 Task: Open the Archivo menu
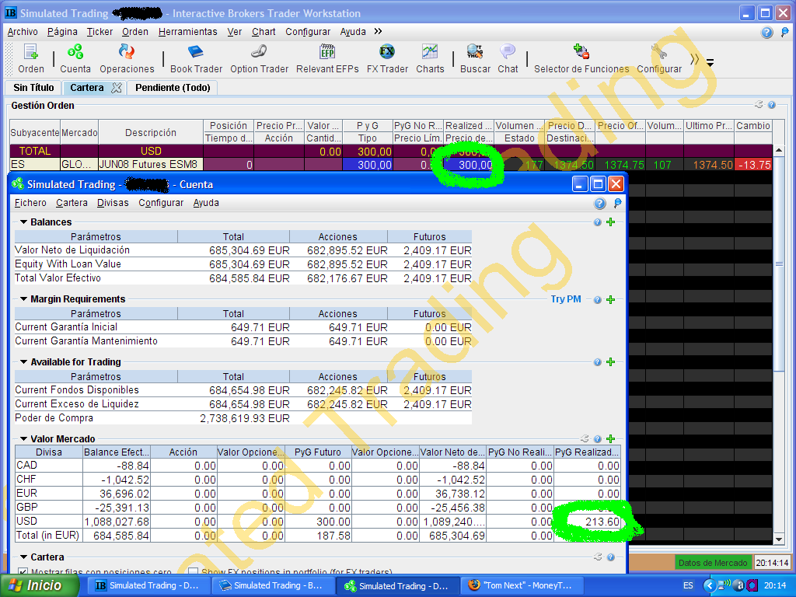[23, 31]
